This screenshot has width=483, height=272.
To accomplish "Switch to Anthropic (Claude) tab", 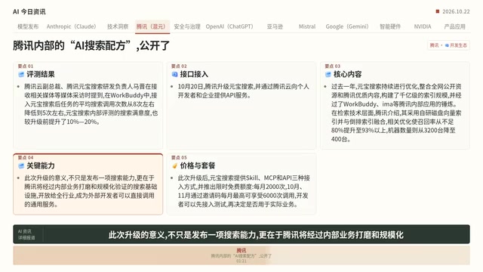I will [72, 26].
